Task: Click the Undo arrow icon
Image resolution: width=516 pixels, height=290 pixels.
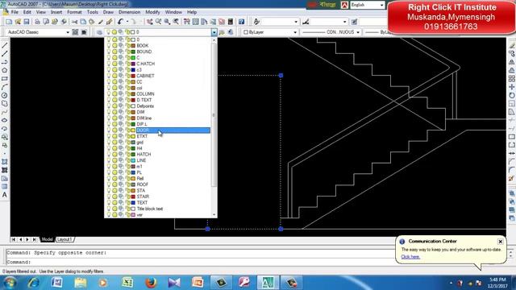Action: 120,22
